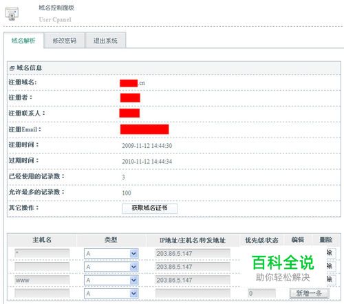Click the 获取域名证书 button
Image resolution: width=344 pixels, height=304 pixels.
point(149,208)
